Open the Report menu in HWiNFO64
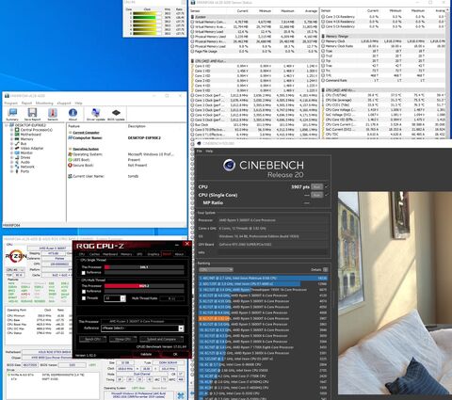 26,103
